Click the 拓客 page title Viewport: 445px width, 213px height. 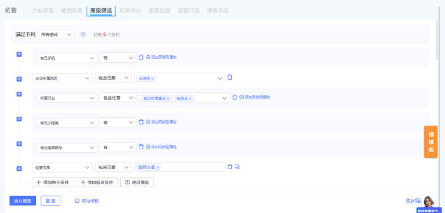(11, 11)
